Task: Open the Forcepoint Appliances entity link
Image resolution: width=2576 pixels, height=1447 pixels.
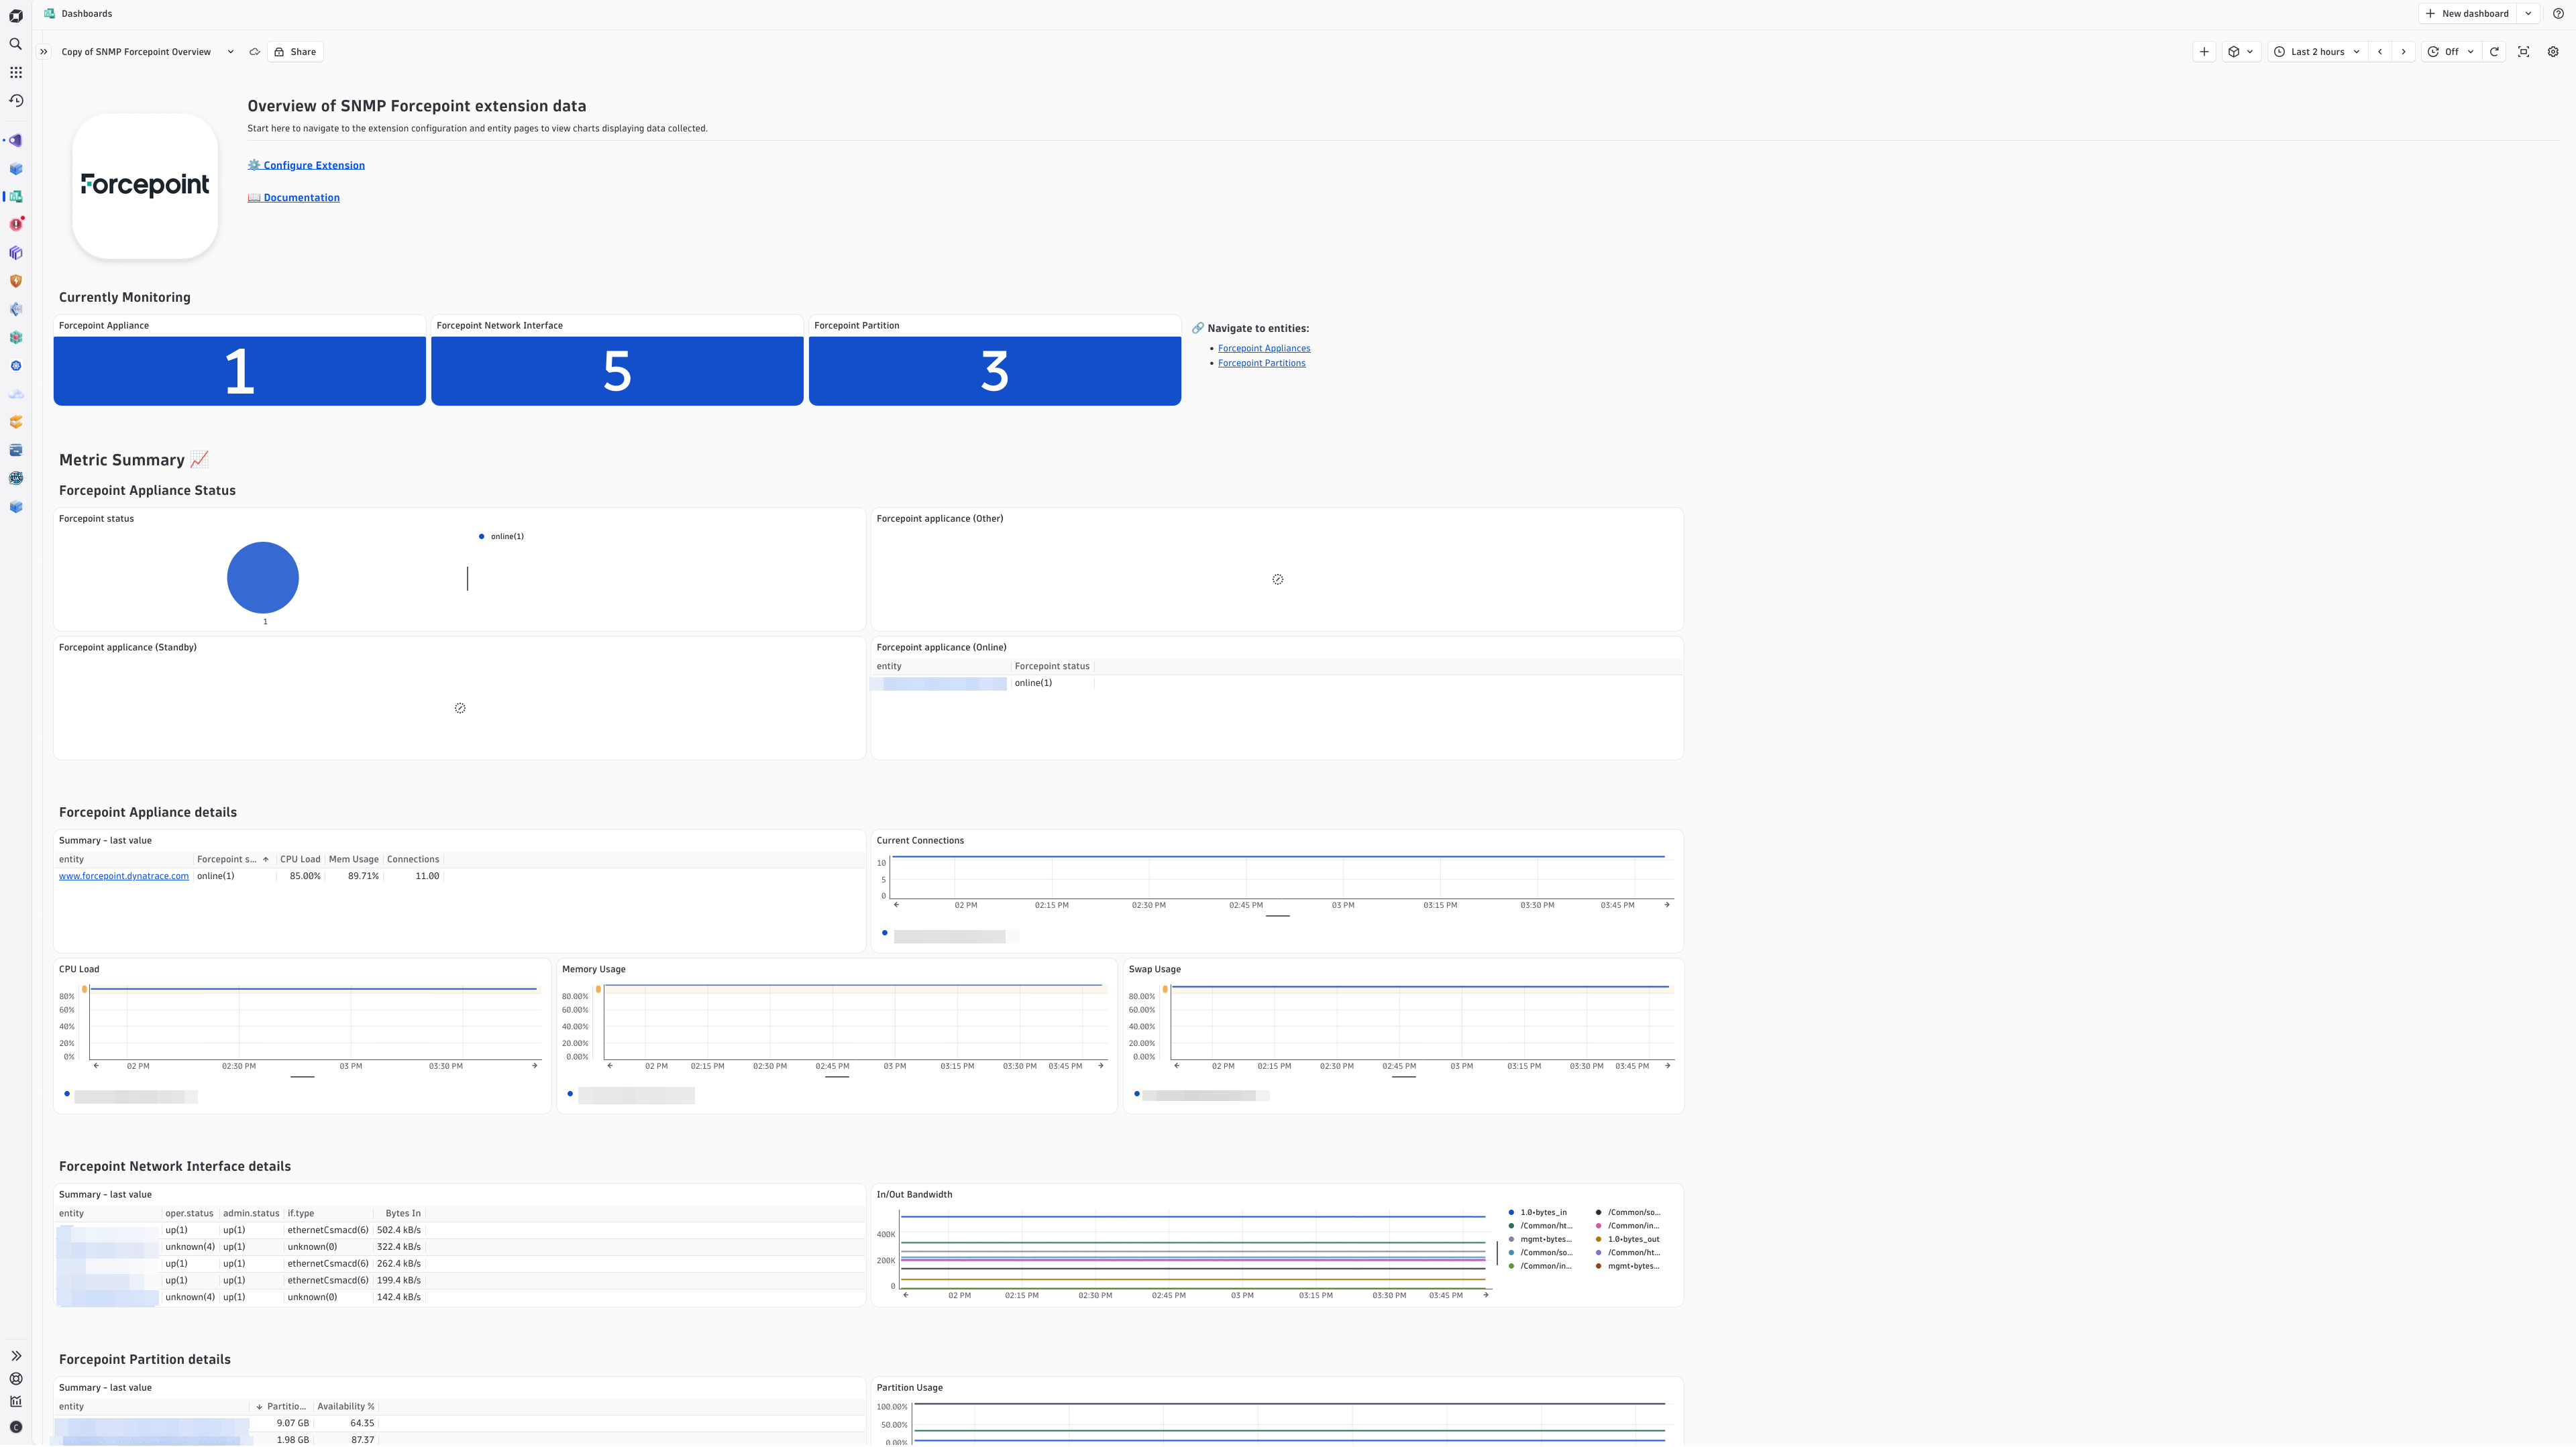Action: [1264, 349]
